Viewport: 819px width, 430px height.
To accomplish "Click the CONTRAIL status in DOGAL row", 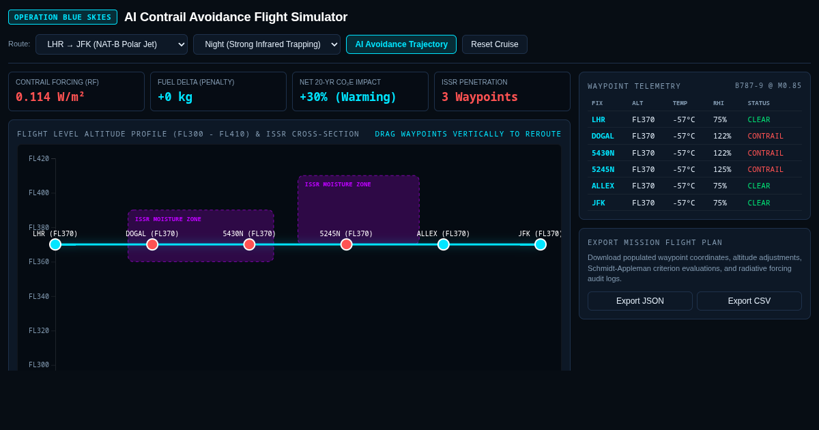I will (x=766, y=136).
